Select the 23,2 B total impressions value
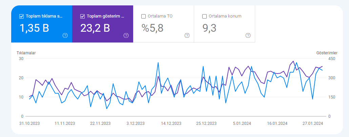This screenshot has height=137, width=349. tap(95, 28)
